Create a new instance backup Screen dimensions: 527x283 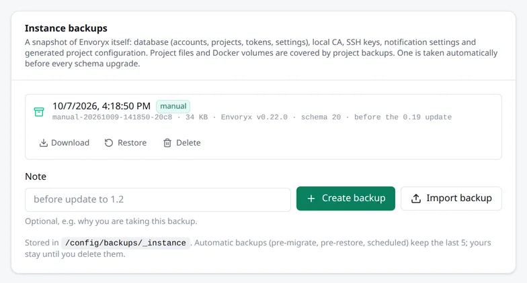[x=346, y=199]
